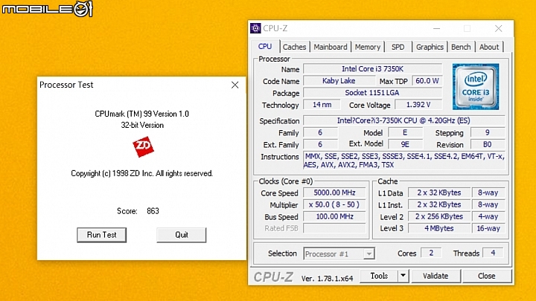Click the Model value E

pos(405,132)
